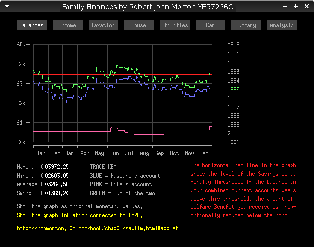View the Summary tab
The width and height of the screenshot is (314, 247).
[246, 25]
